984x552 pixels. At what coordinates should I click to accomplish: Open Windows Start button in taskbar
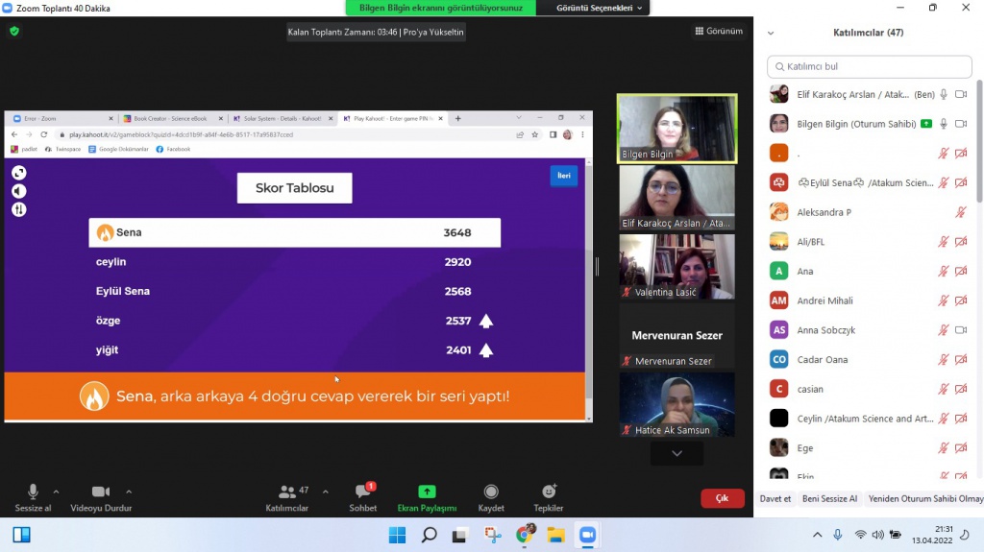click(x=397, y=535)
